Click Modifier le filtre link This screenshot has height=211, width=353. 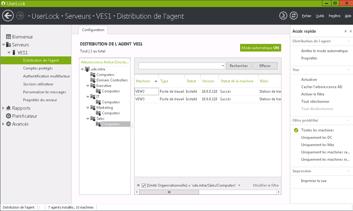(266, 185)
